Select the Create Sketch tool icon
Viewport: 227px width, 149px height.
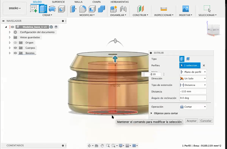34,9
